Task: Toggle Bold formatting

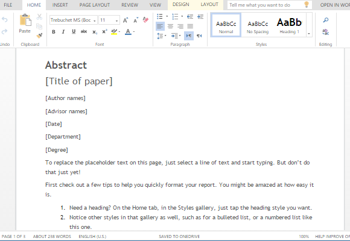Action: click(x=54, y=32)
